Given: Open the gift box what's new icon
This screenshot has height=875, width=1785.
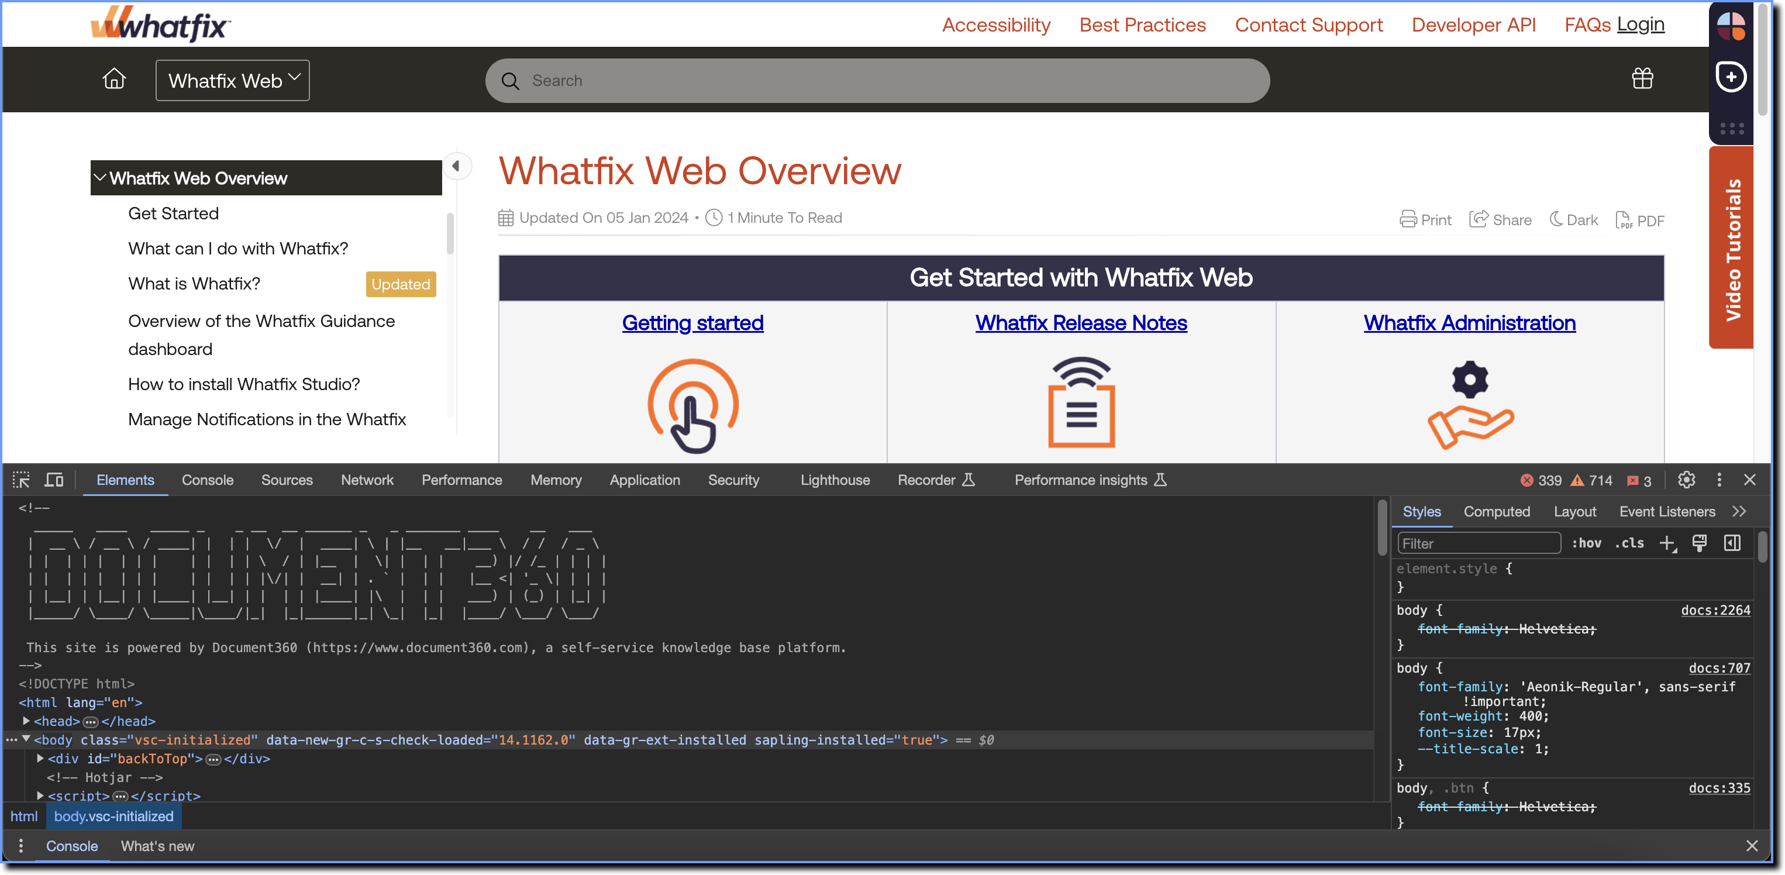Looking at the screenshot, I should 1642,78.
